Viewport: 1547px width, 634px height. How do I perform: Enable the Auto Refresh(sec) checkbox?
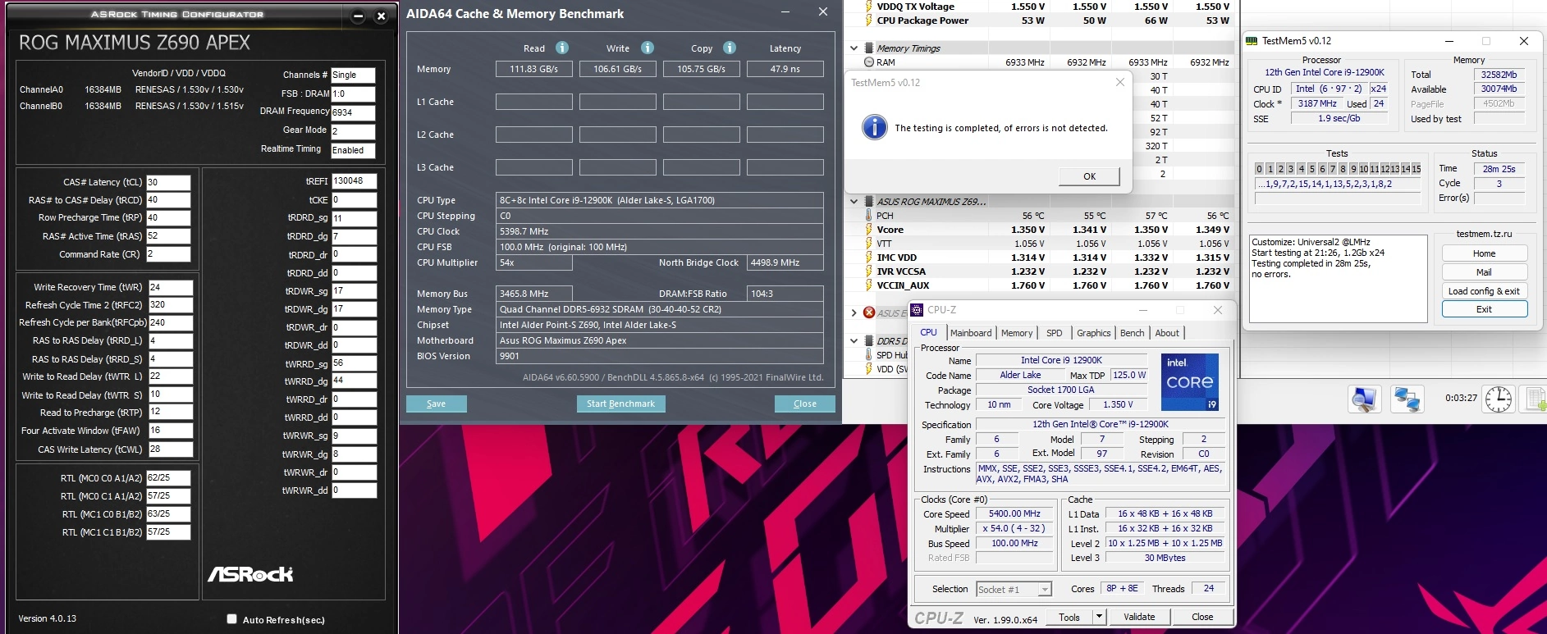point(231,619)
